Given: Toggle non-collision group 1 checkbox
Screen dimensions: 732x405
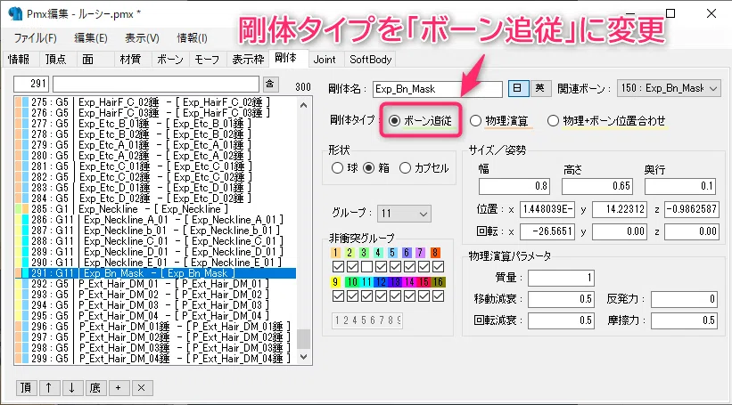Looking at the screenshot, I should coord(338,266).
